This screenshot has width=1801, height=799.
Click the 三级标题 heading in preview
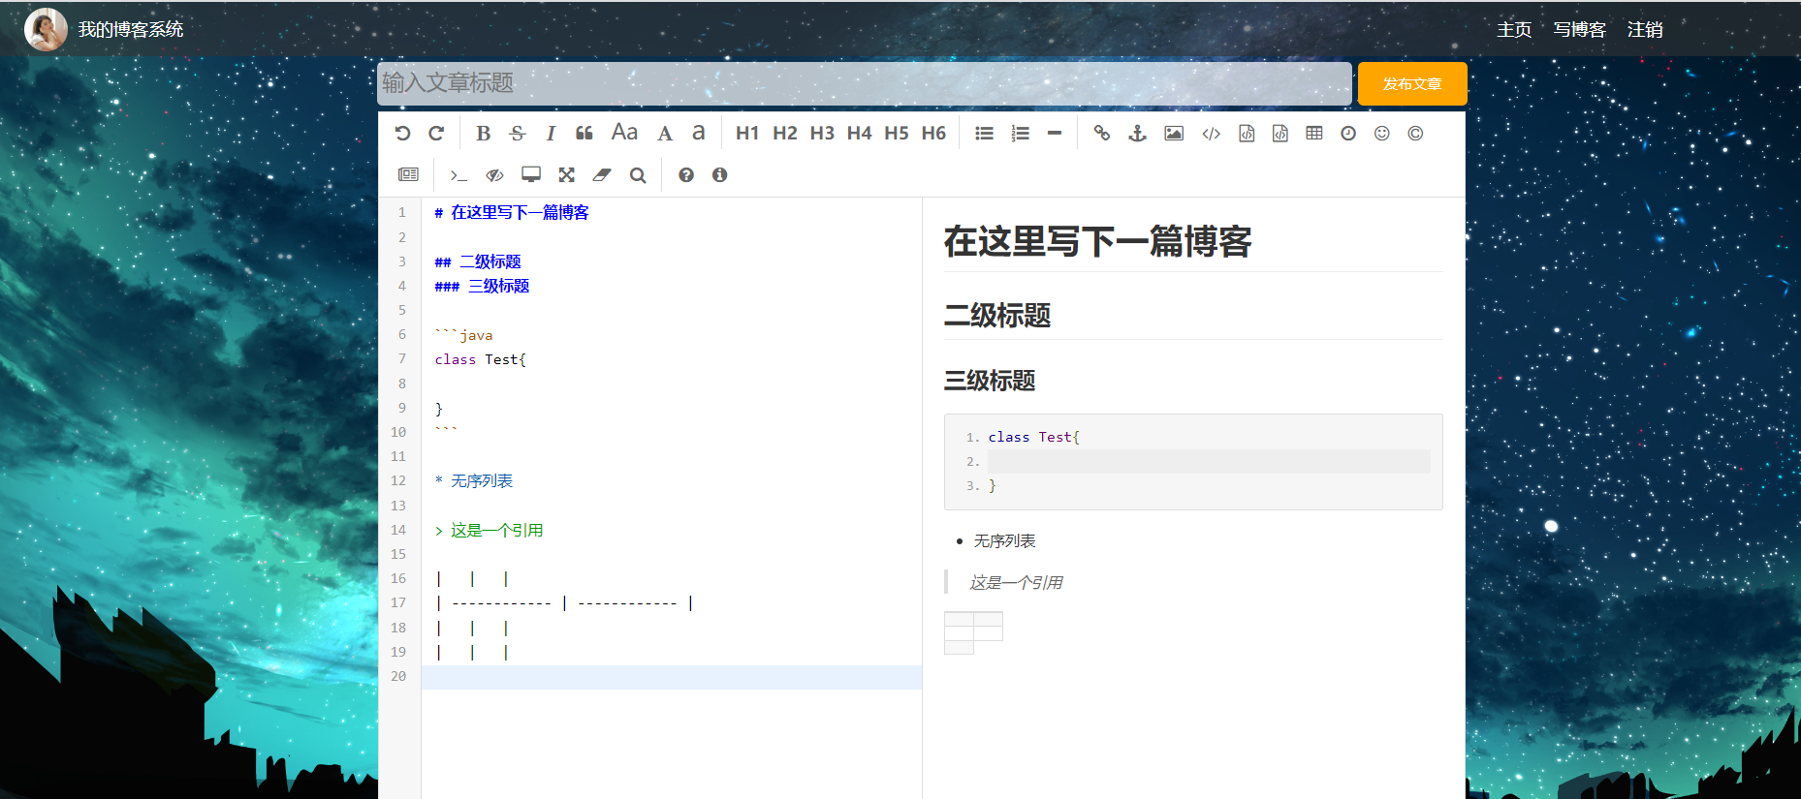click(990, 381)
